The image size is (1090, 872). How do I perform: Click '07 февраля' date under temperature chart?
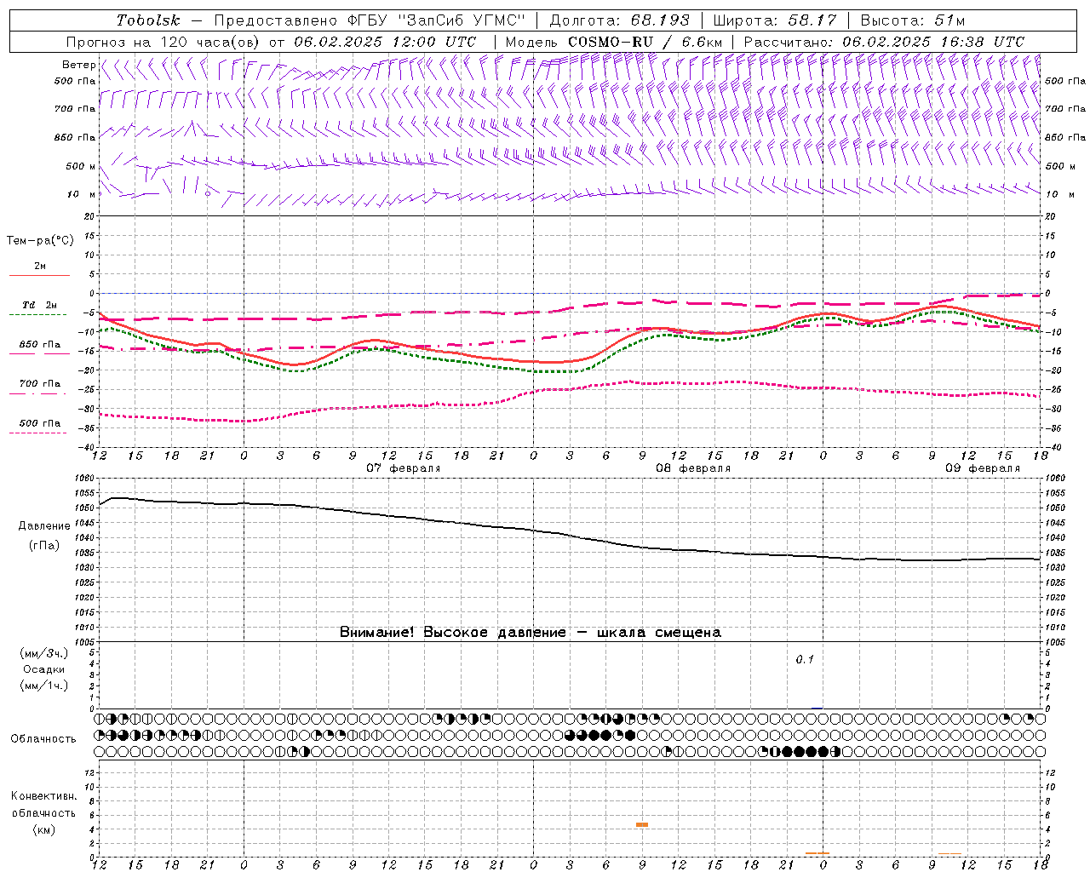pos(404,468)
